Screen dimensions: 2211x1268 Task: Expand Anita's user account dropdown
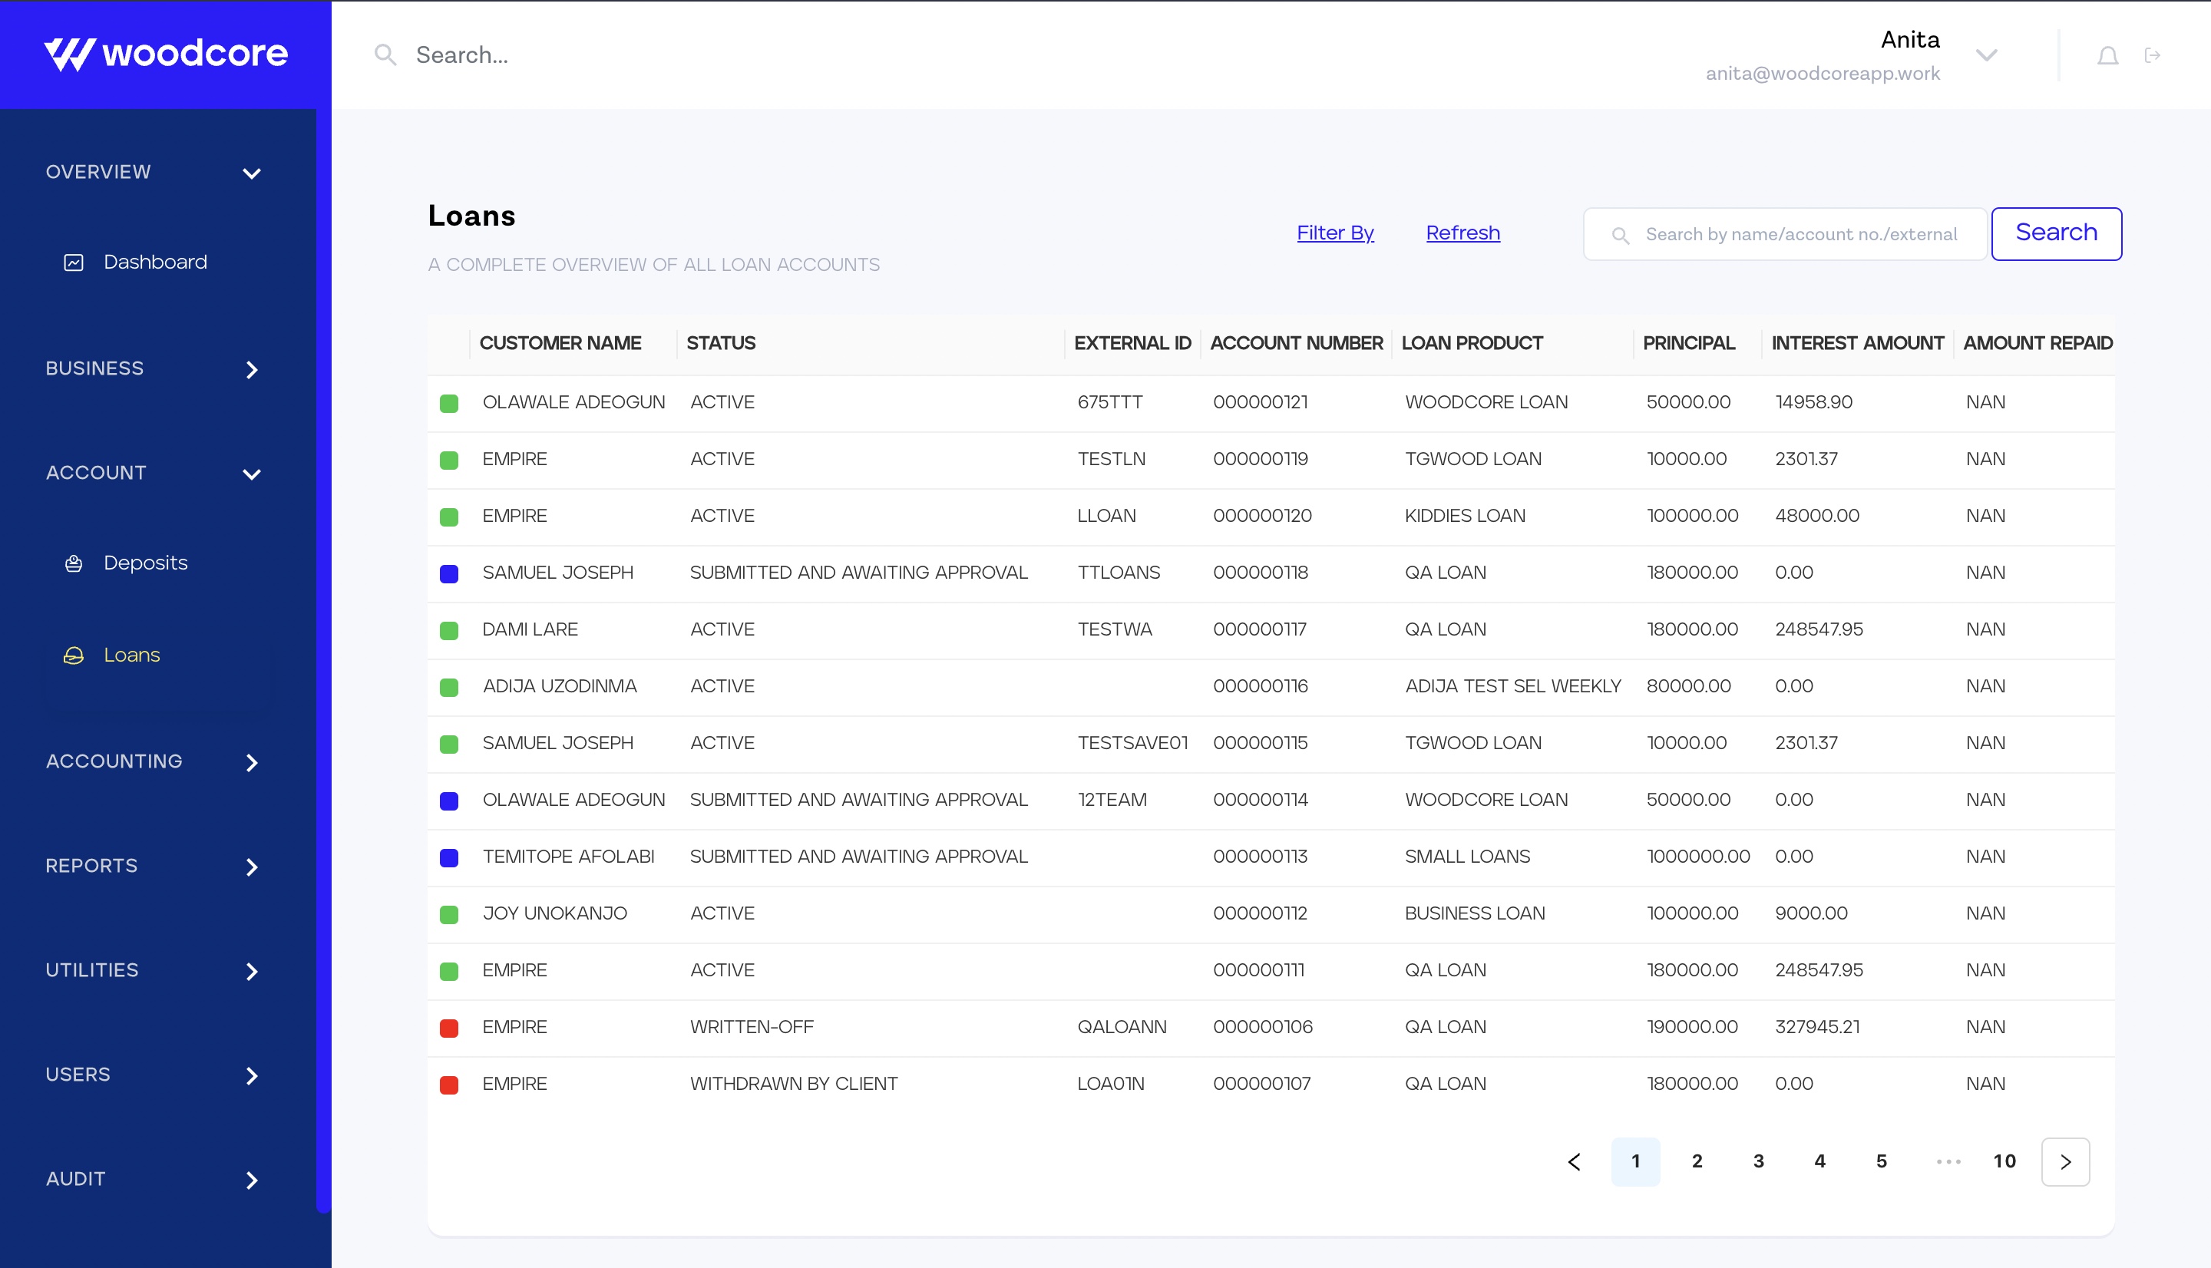(x=1986, y=56)
